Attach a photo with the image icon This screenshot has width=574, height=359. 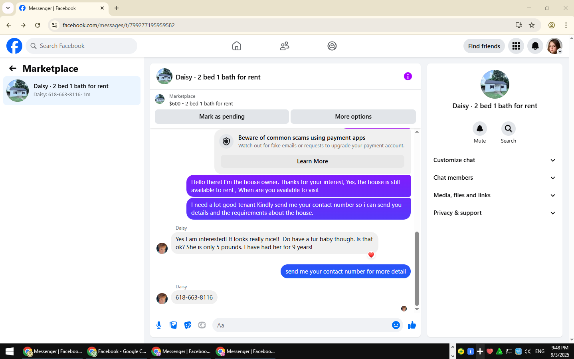173,325
